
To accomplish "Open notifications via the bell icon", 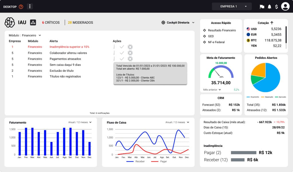I will pos(269,6).
